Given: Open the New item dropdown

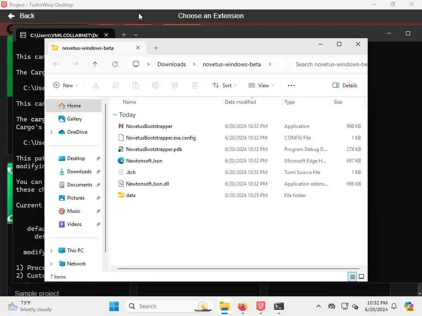Looking at the screenshot, I should (x=66, y=86).
